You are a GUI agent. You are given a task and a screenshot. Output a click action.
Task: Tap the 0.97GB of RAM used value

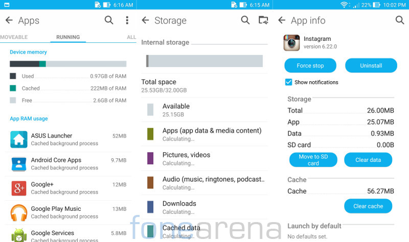[x=108, y=76]
